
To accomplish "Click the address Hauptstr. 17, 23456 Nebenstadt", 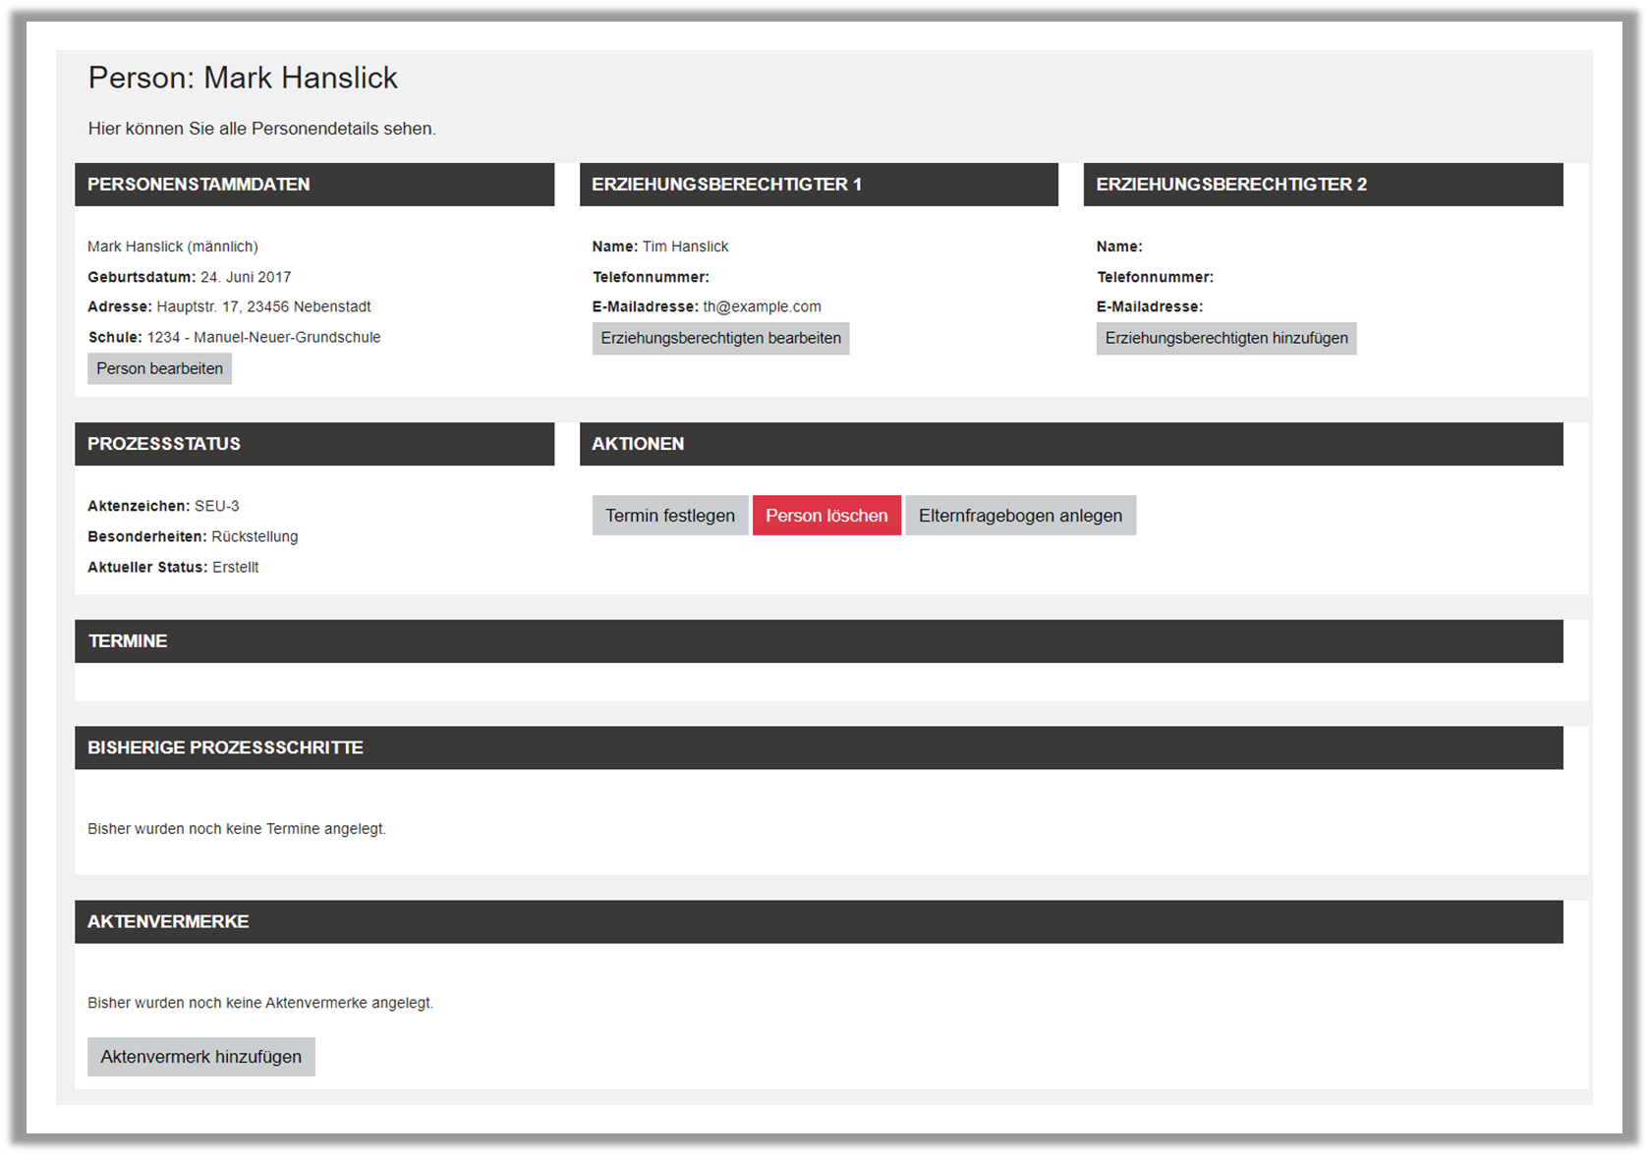I will [263, 307].
